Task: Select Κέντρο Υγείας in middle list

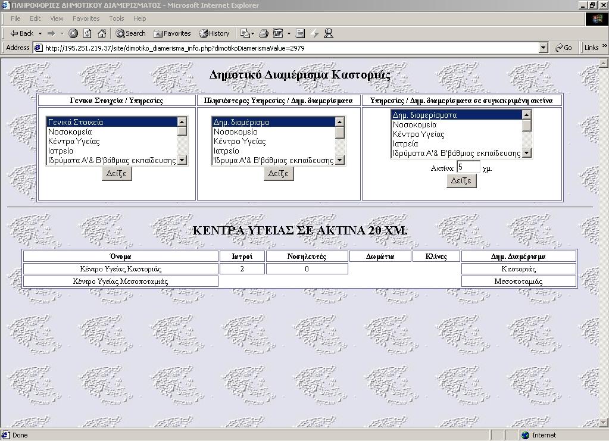Action: 273,141
